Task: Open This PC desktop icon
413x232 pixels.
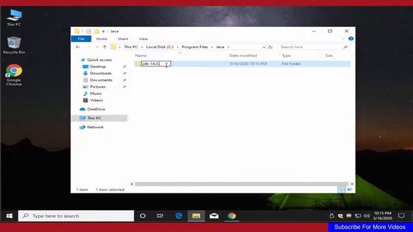Action: click(x=14, y=17)
